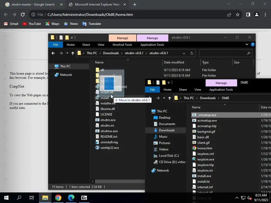This screenshot has height=203, width=271.
Task: Go up one folder in OldIE window
Action: point(170,98)
